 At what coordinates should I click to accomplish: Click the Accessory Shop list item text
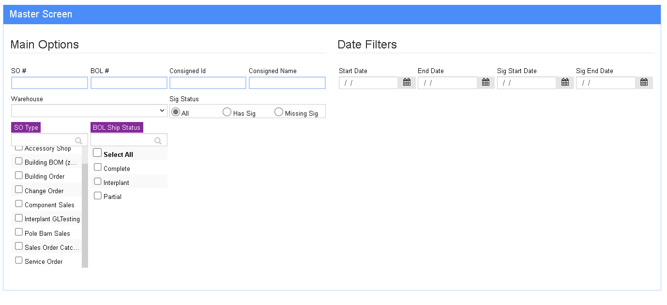[48, 148]
